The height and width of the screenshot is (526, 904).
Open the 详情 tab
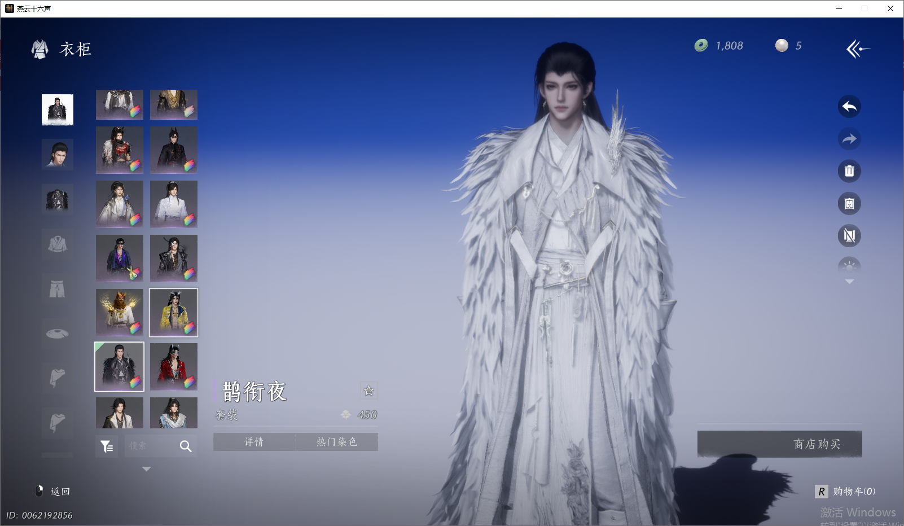pos(254,442)
